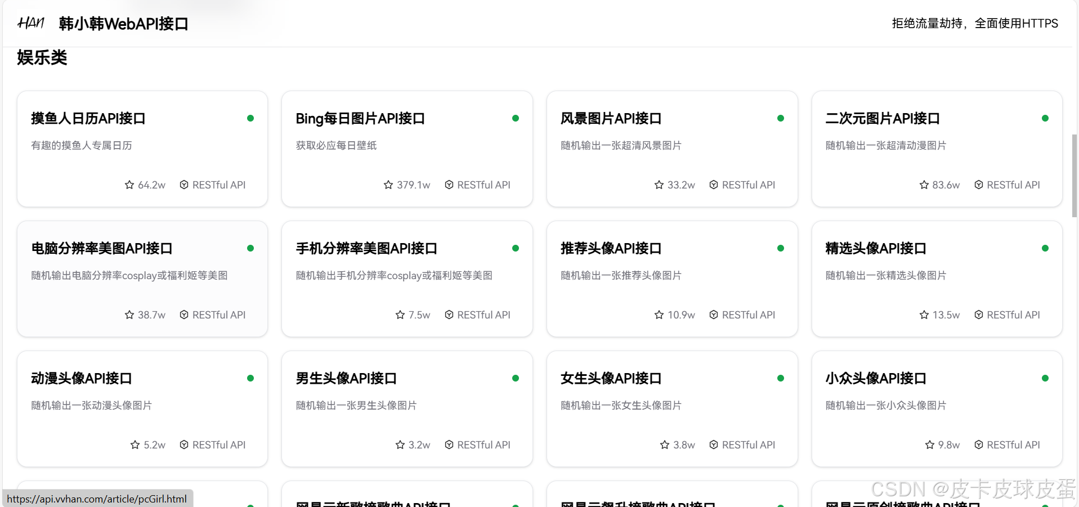Click the green status dot on 推荐头像API接口
The image size is (1079, 507).
(780, 248)
